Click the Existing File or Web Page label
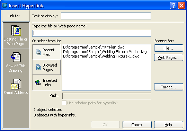 [16, 41]
